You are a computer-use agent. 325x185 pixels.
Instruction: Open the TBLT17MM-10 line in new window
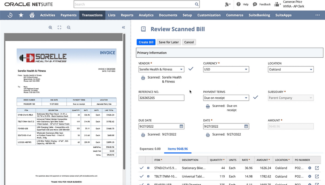[x=317, y=176]
